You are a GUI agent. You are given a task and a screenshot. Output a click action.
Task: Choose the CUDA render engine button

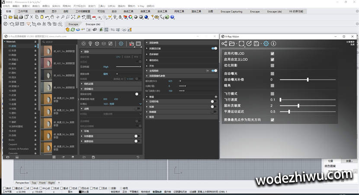[128, 57]
